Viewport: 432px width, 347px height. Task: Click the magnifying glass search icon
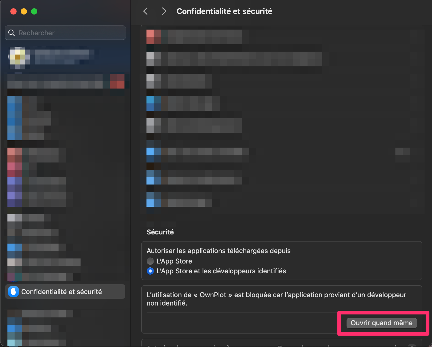tap(12, 33)
